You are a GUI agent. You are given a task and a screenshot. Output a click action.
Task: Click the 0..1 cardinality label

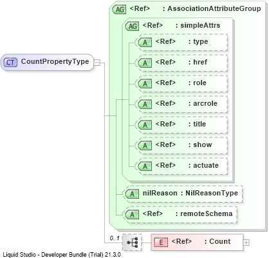[115, 238]
